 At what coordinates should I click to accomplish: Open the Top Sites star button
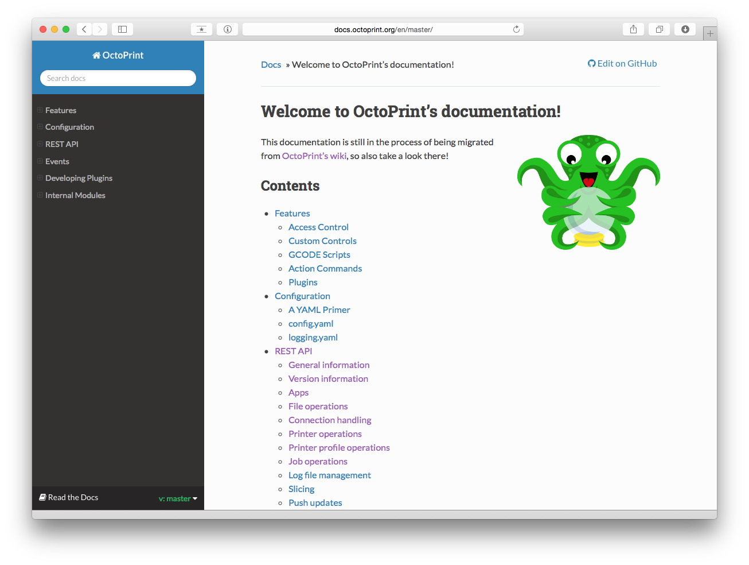201,29
